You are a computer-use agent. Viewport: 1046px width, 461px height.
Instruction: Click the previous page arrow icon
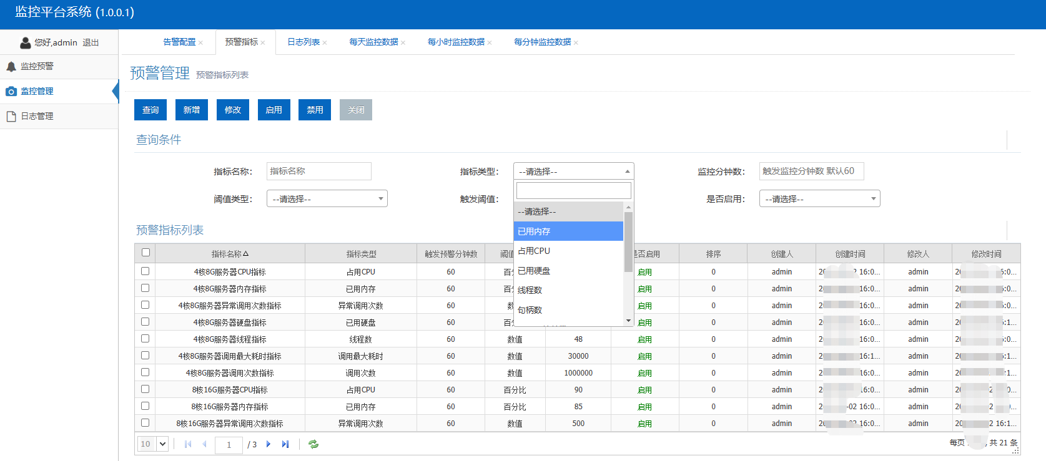[204, 444]
